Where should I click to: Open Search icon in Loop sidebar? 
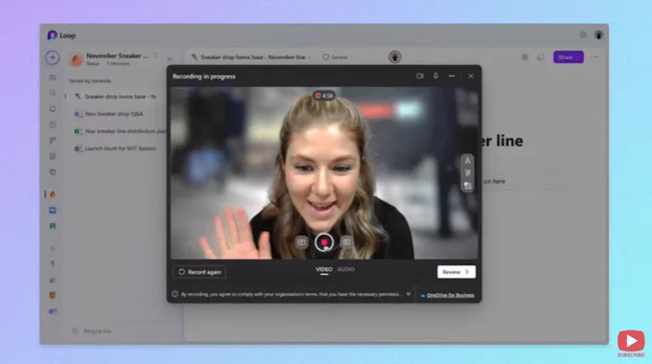click(x=53, y=93)
